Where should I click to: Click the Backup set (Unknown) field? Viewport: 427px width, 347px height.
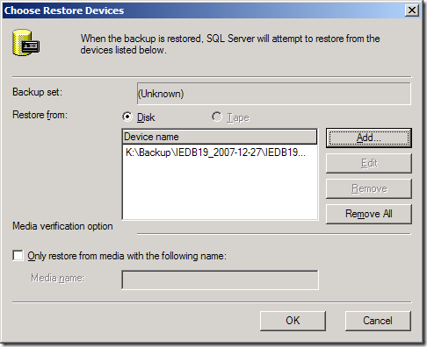coord(274,94)
